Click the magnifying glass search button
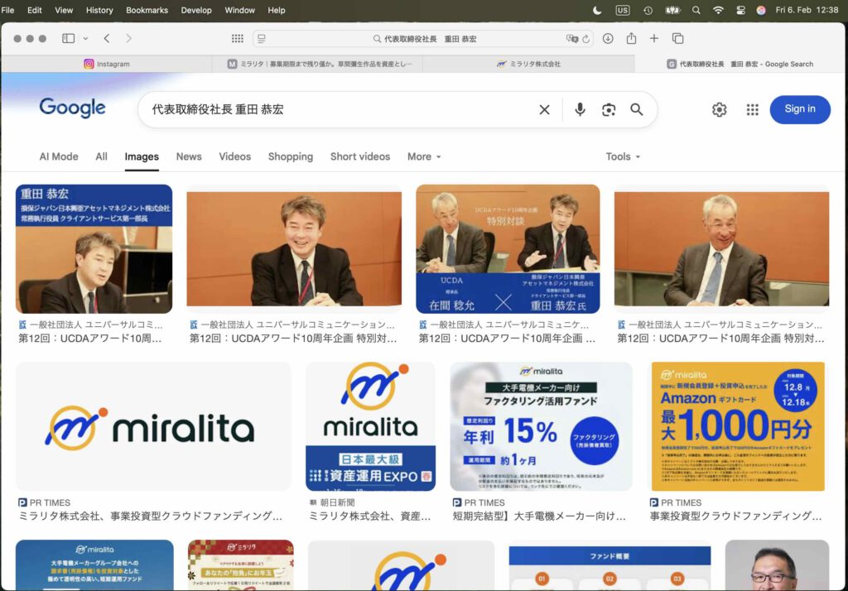 pos(637,109)
